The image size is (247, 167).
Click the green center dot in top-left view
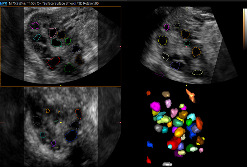61,46
